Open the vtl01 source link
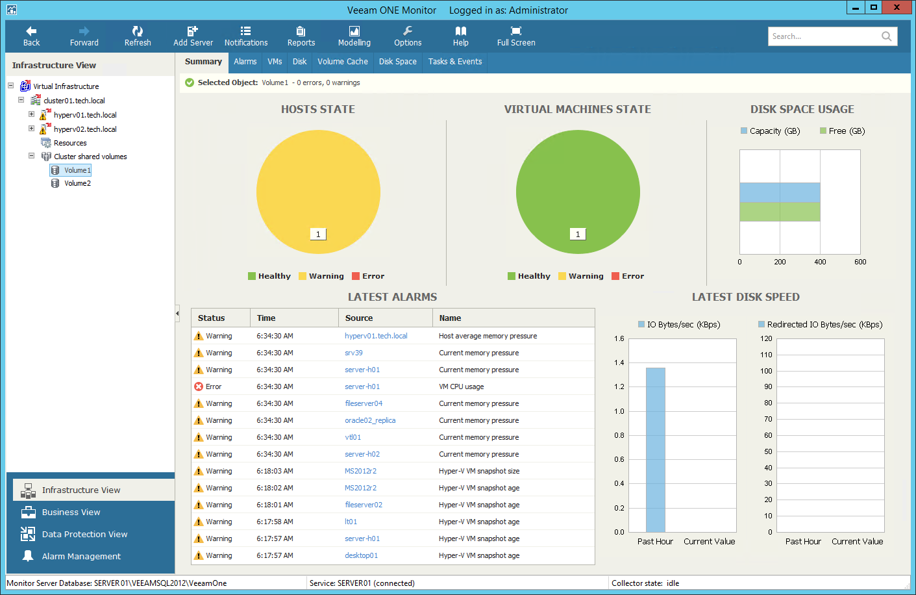Viewport: 916px width, 595px height. 353,437
